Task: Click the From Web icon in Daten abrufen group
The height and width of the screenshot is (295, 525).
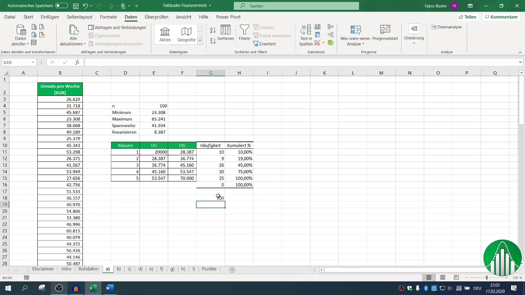Action: (34, 35)
